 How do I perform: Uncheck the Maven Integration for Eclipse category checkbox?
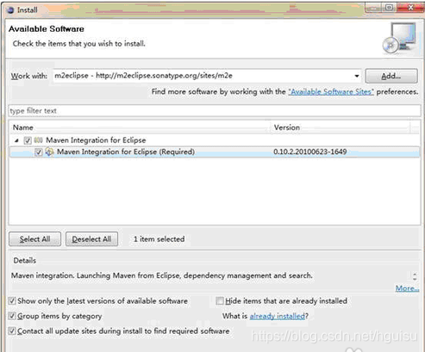[28, 140]
